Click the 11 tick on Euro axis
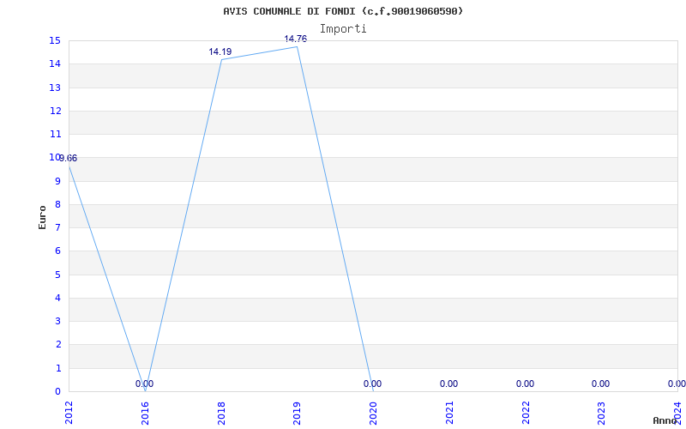 (x=55, y=134)
